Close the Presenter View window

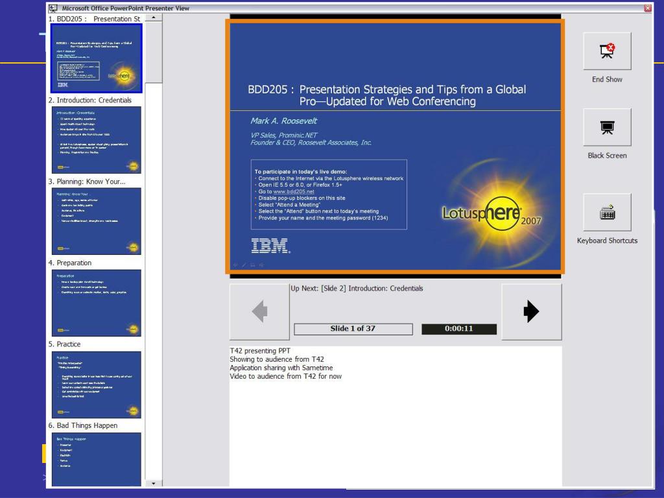[648, 8]
